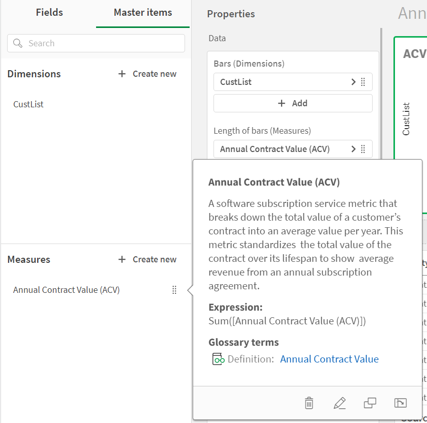Create new master dimension

tap(147, 74)
